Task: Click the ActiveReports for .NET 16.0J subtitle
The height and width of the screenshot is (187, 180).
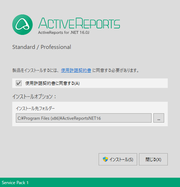Action: click(64, 32)
